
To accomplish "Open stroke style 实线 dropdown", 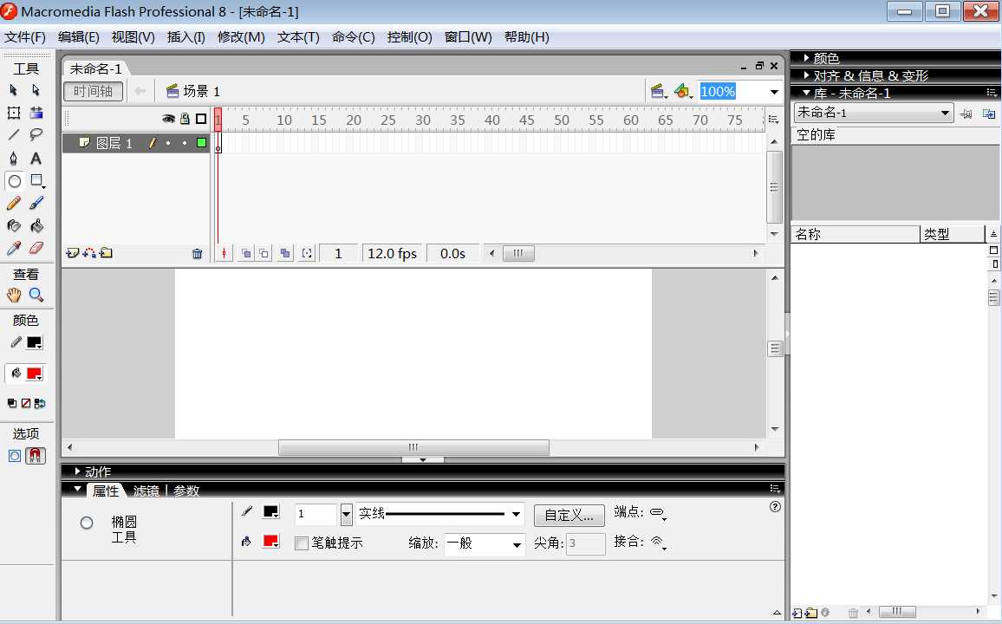I will 441,514.
